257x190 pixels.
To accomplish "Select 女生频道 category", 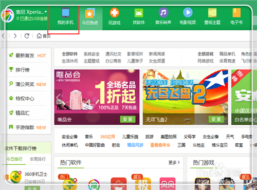I will [157, 61].
